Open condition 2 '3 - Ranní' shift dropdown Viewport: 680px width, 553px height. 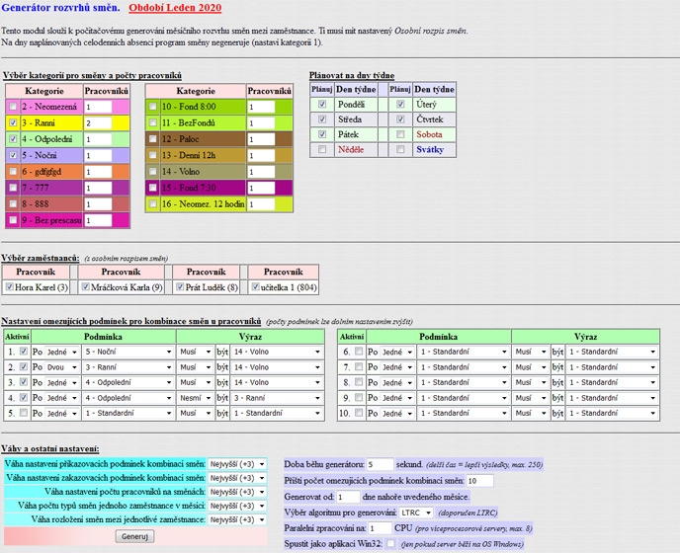point(128,367)
